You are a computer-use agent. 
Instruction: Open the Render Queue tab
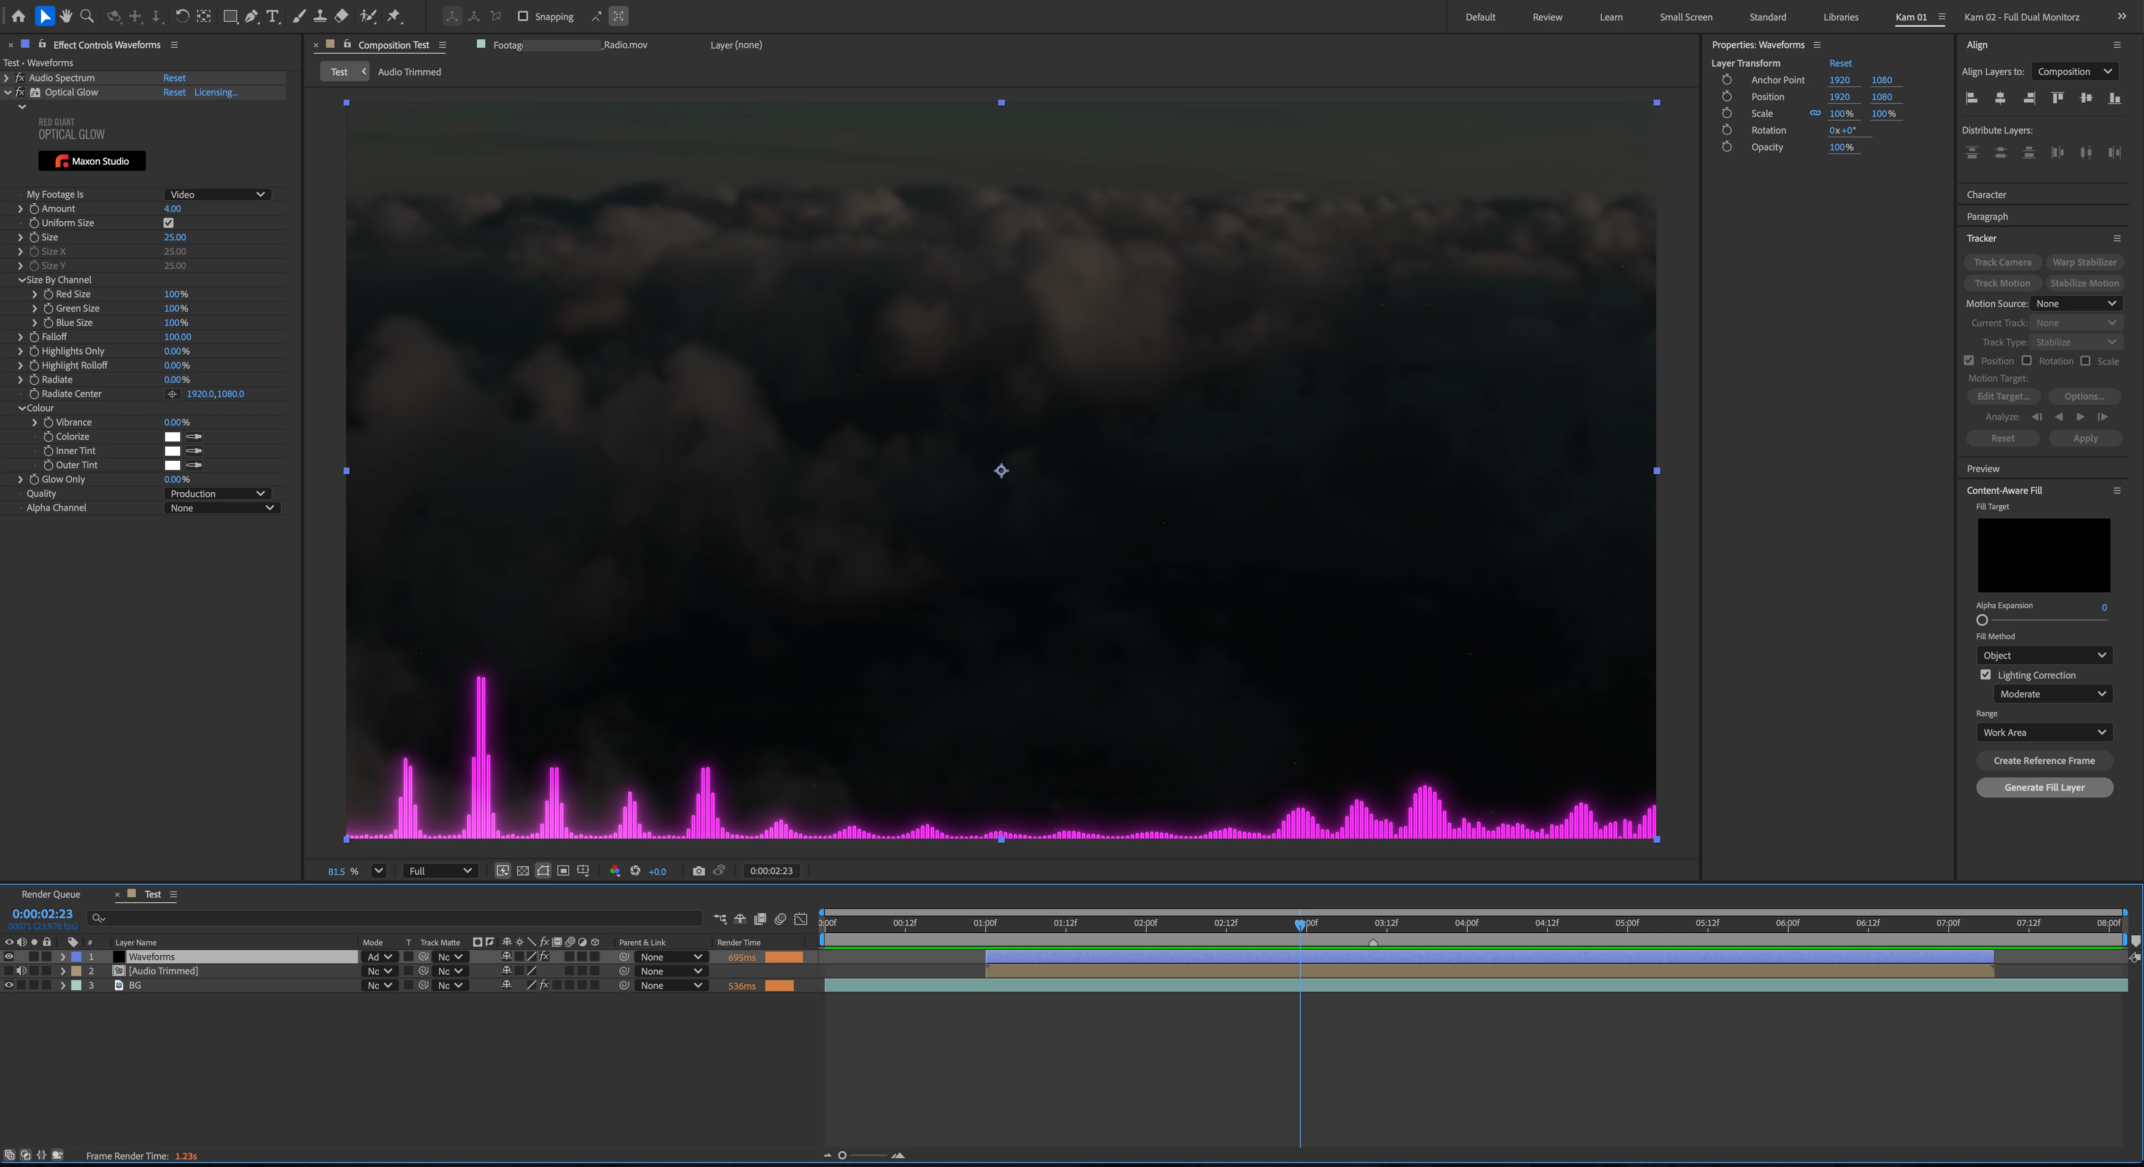[51, 894]
